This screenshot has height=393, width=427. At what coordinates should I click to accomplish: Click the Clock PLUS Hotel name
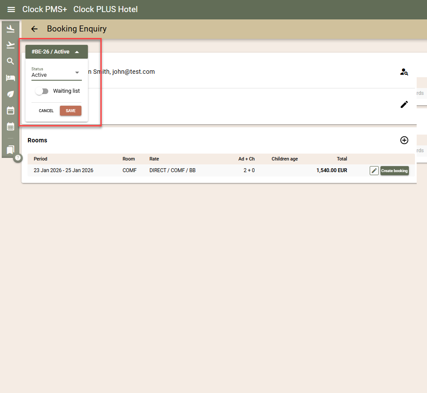coord(106,9)
